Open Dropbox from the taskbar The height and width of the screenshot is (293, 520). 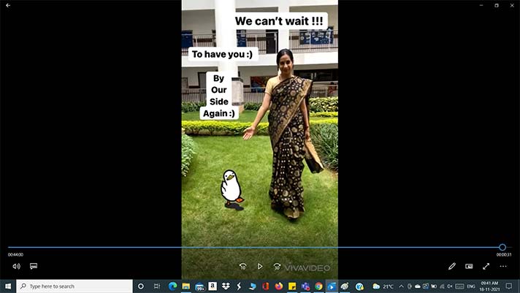pos(226,286)
